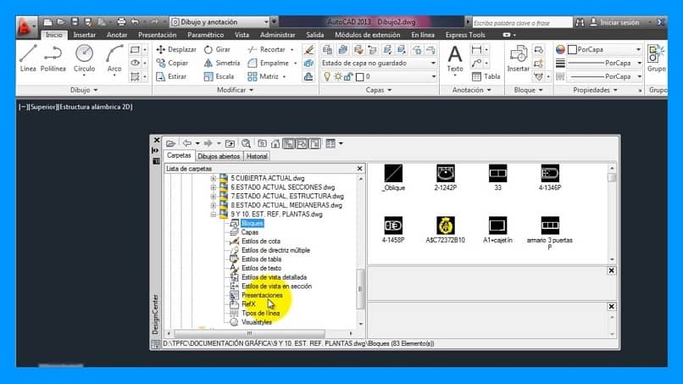
Task: Expand the Capas panel title
Action: pos(379,90)
